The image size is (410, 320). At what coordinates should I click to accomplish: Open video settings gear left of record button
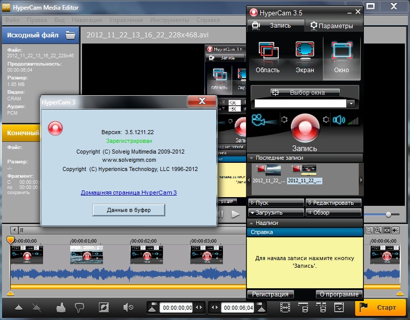click(x=284, y=120)
